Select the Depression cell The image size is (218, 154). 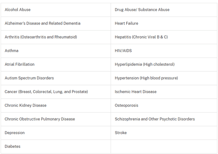coord(15,133)
